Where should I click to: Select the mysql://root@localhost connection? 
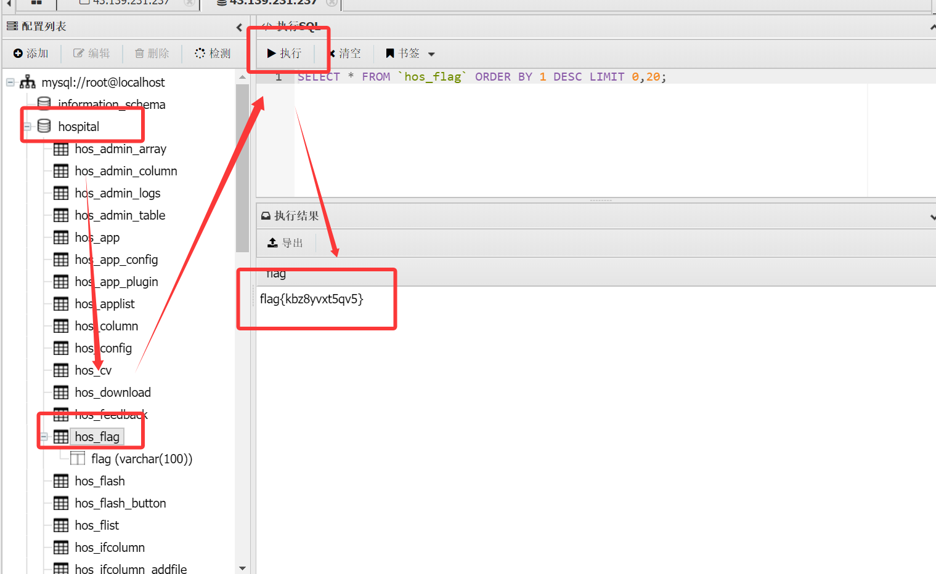point(103,82)
